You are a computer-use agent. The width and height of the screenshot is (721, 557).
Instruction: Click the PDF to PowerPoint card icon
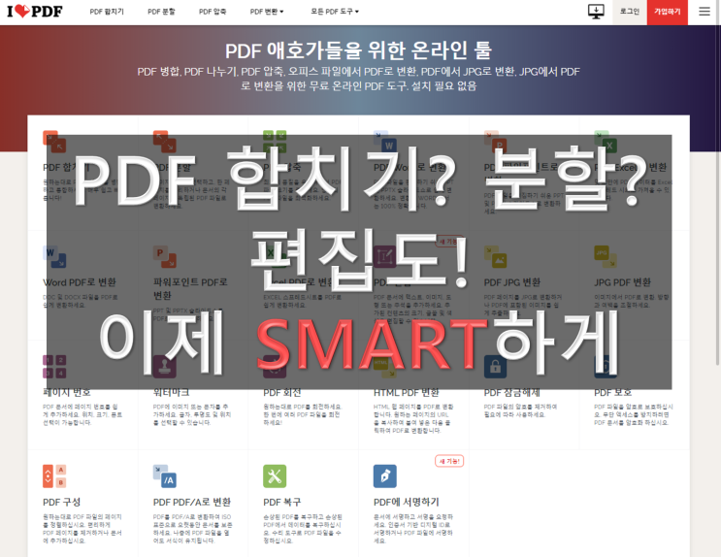click(x=495, y=142)
